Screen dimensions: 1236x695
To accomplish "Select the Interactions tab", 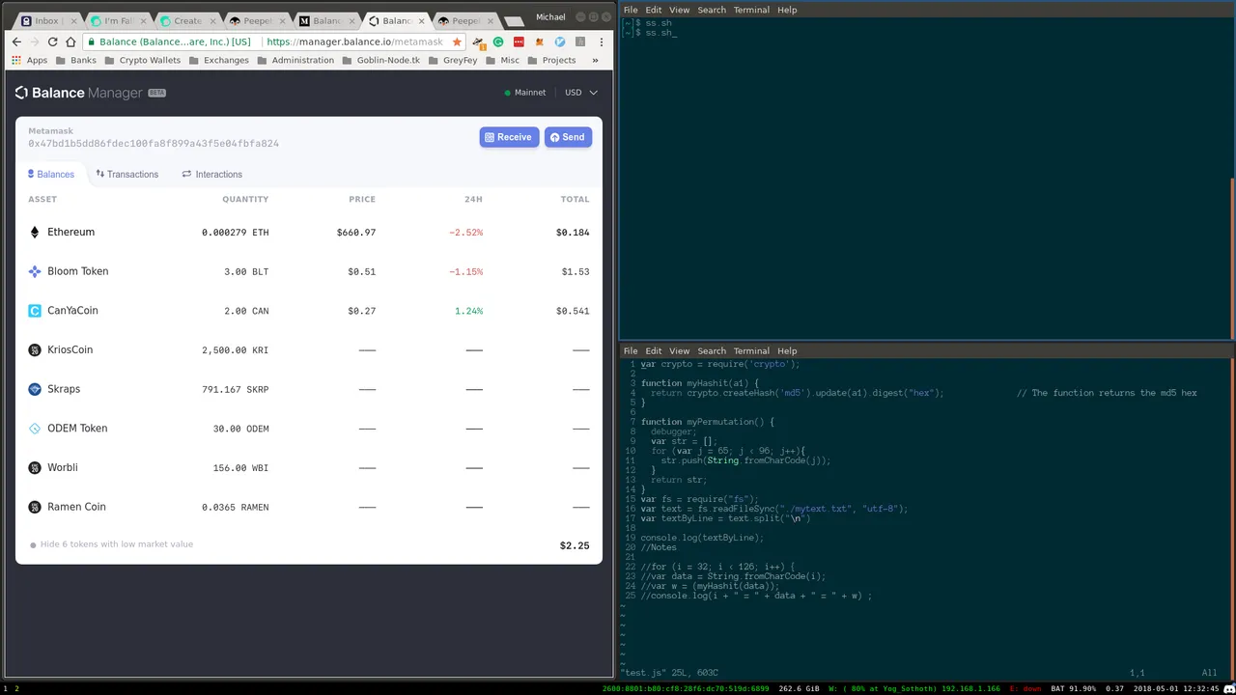I will tap(211, 175).
